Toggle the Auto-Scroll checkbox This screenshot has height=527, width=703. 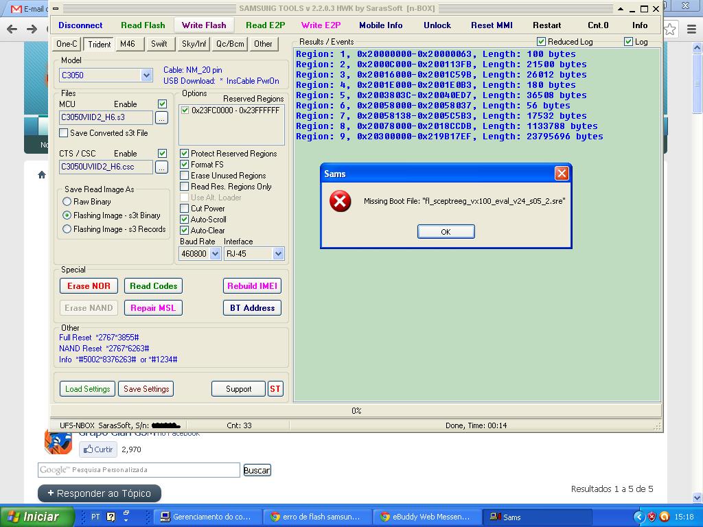pos(184,220)
